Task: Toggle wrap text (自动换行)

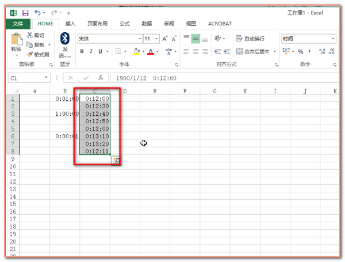Action: pos(250,39)
